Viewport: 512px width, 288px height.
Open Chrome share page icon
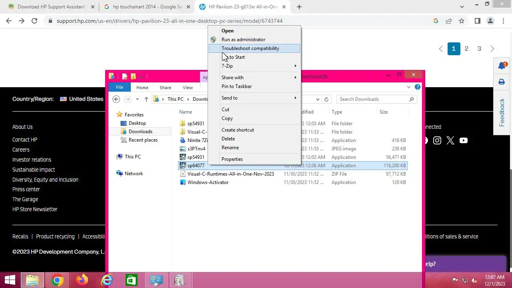[x=449, y=21]
